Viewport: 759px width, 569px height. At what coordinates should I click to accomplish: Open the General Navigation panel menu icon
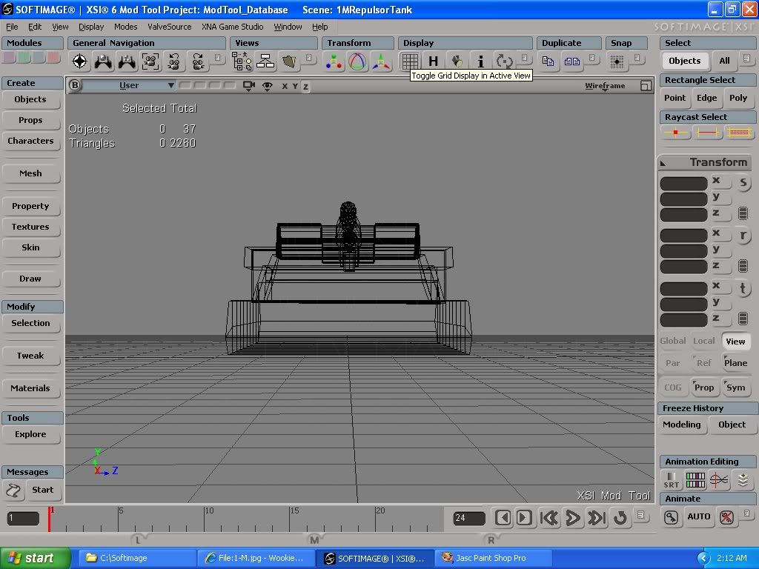pos(217,58)
